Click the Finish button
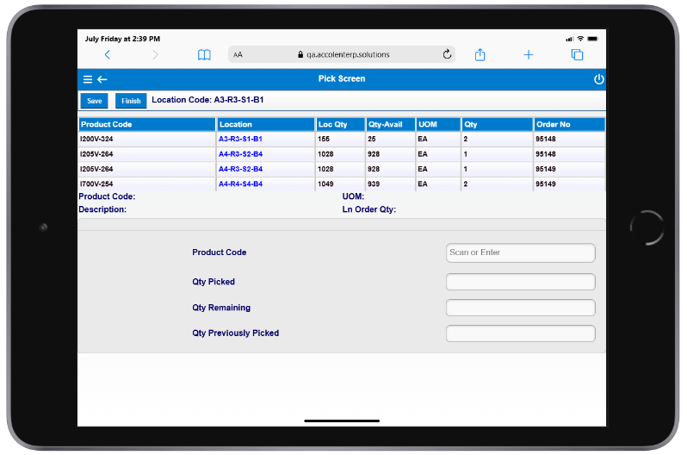This screenshot has width=687, height=455. [x=131, y=101]
